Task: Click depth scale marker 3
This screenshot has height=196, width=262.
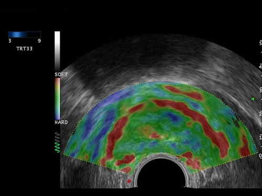Action: (x=260, y=90)
